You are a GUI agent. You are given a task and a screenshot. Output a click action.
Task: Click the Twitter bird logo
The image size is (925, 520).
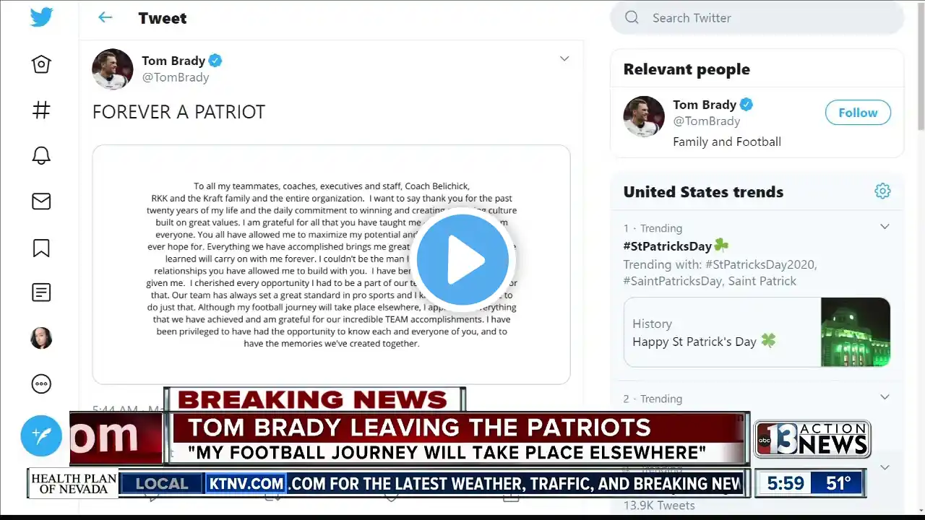click(x=41, y=17)
